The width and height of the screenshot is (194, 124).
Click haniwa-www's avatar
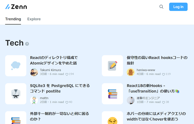(x=130, y=72)
